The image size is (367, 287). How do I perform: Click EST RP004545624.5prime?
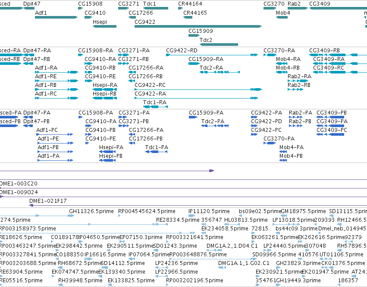147,211
